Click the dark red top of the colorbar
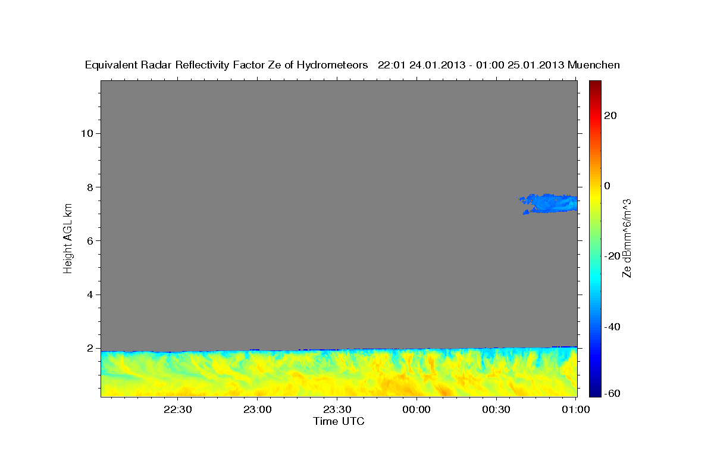This screenshot has width=714, height=476. [596, 86]
